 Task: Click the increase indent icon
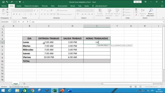click(x=54, y=14)
